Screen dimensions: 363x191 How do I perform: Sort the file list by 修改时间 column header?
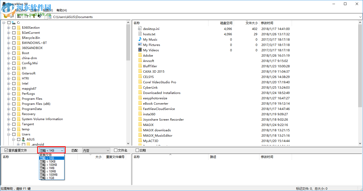click(x=267, y=23)
